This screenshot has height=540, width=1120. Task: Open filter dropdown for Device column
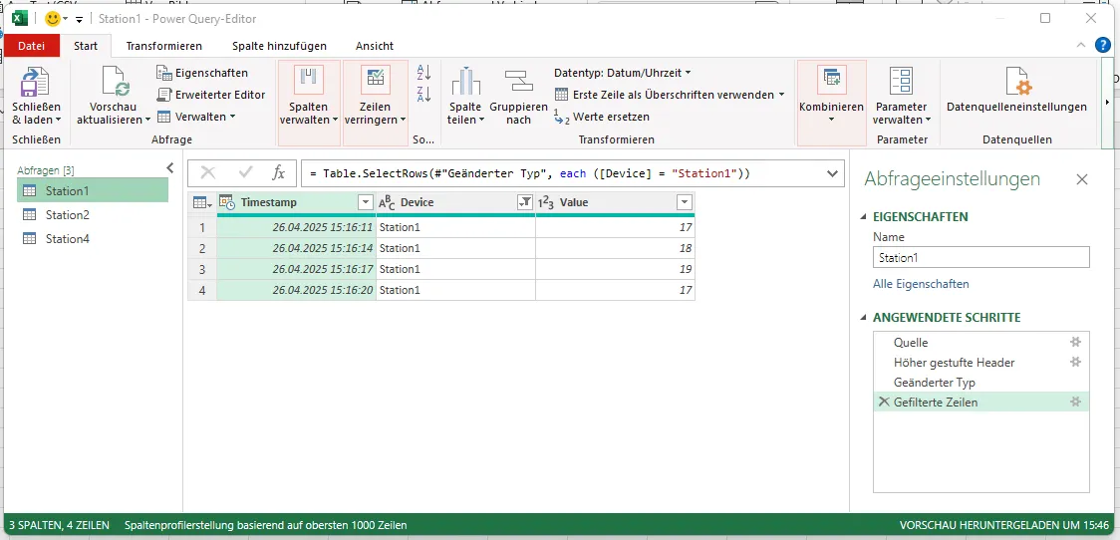525,202
